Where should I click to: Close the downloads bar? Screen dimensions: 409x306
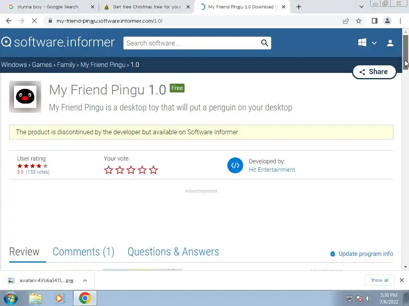click(x=402, y=280)
